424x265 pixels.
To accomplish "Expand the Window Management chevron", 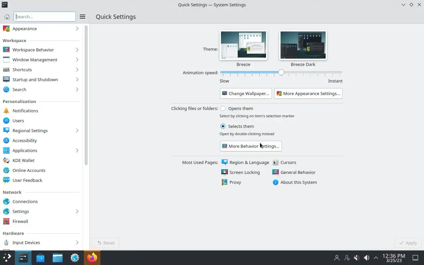I will coord(77,60).
